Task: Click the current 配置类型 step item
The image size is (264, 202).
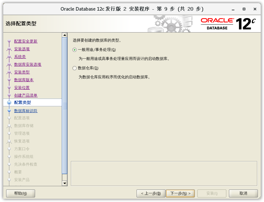Action: click(23, 102)
